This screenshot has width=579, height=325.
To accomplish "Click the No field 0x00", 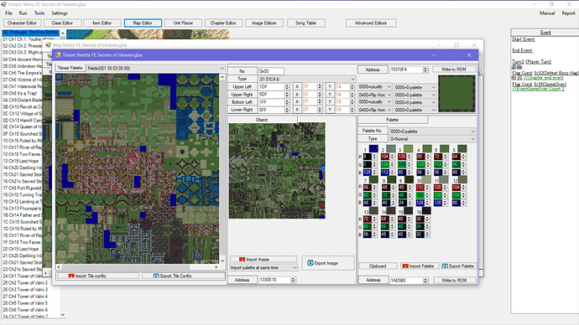I will 271,71.
